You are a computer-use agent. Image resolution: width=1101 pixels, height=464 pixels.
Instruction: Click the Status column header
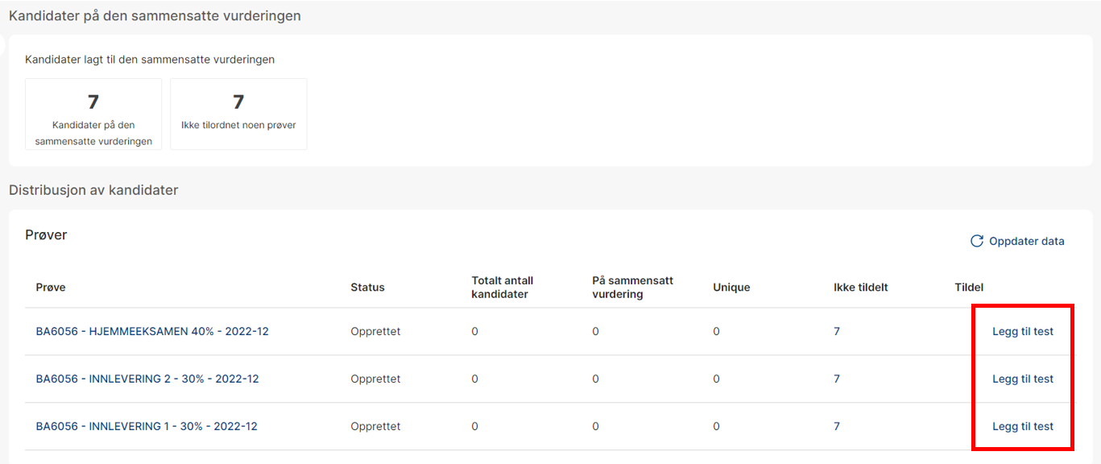coord(367,288)
